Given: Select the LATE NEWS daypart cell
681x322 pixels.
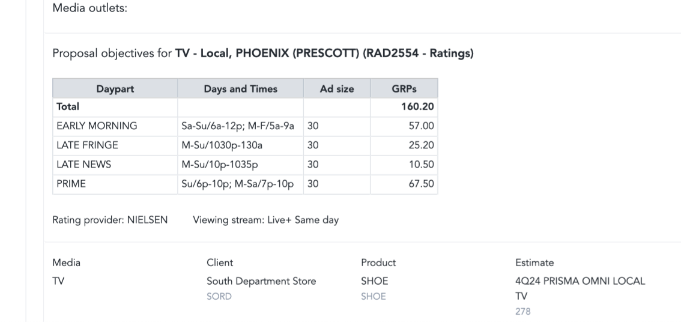Looking at the screenshot, I should (x=115, y=164).
